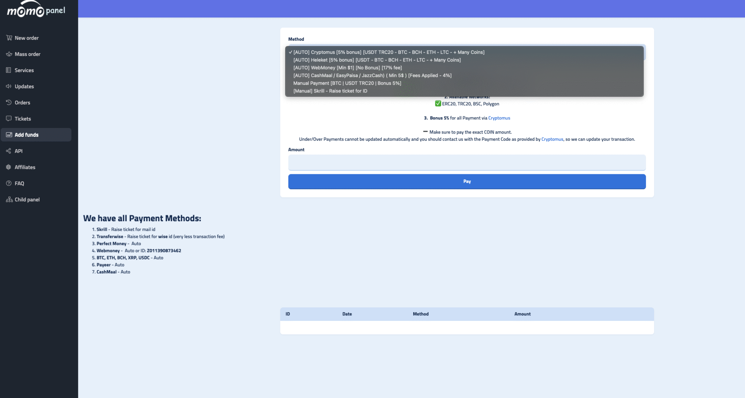Select Manual Payment BTC USDT TRC20 option
This screenshot has height=398, width=745.
tap(347, 83)
